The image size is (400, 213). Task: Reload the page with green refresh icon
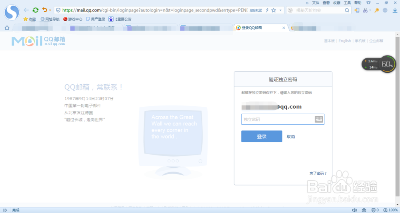tap(36, 10)
